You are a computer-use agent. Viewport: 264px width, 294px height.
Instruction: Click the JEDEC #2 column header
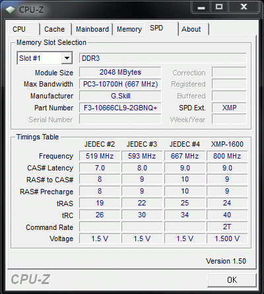(100, 144)
